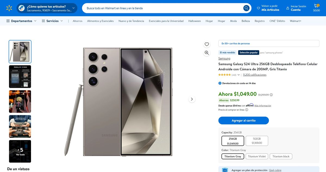The height and width of the screenshot is (172, 326).
Task: Expand the Departamentos menu
Action: pos(21,21)
